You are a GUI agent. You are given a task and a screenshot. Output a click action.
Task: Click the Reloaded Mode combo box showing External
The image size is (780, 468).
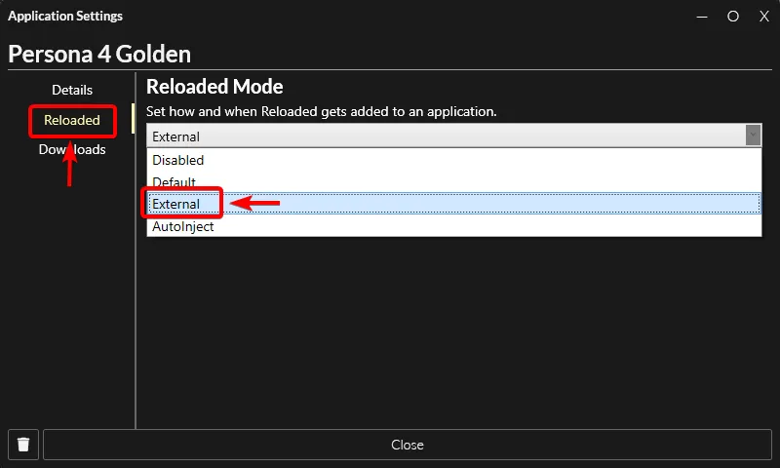(453, 136)
